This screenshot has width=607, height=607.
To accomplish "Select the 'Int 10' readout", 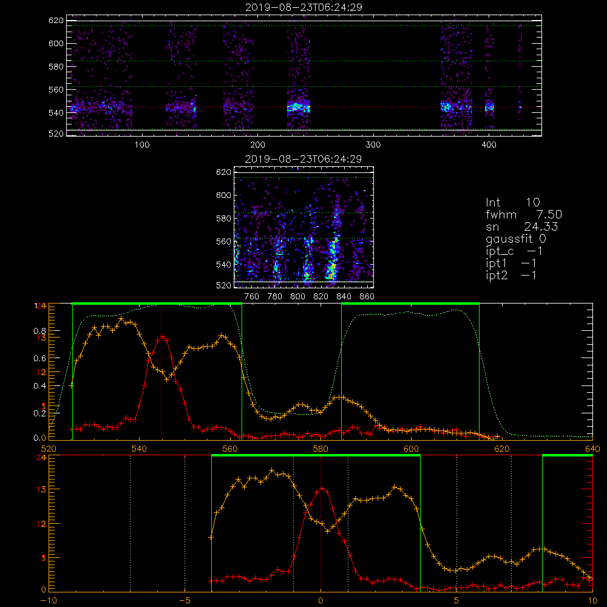I will 513,202.
